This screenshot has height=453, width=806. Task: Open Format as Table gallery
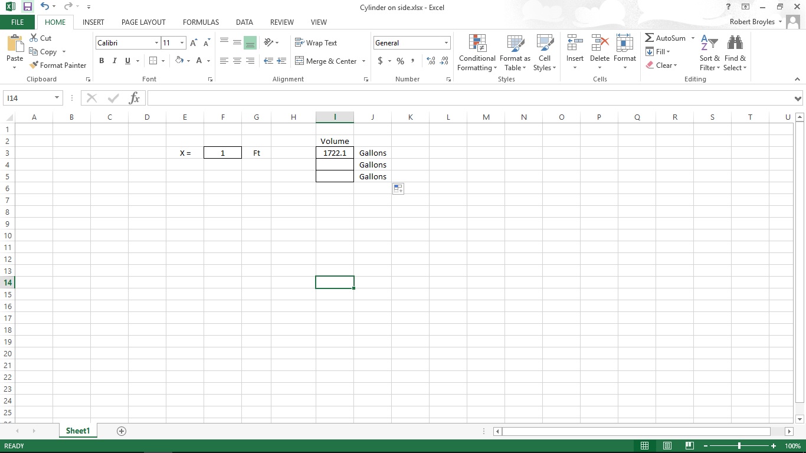click(515, 52)
